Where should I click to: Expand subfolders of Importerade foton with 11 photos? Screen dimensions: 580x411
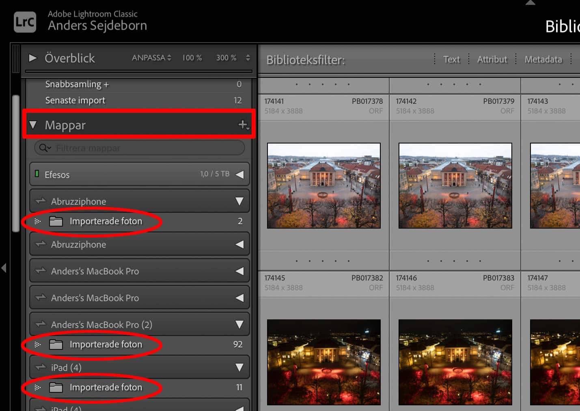pos(37,387)
